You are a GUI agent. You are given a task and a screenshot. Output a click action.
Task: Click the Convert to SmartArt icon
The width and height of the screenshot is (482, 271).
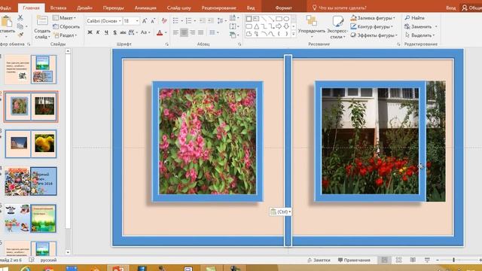pyautogui.click(x=233, y=35)
